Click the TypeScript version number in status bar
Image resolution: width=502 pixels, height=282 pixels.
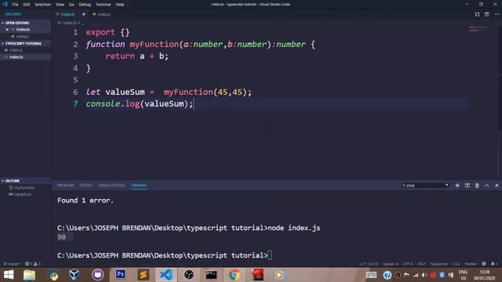456,264
